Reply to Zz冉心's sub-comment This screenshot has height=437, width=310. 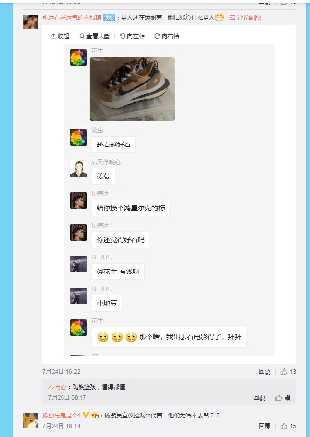(x=259, y=398)
